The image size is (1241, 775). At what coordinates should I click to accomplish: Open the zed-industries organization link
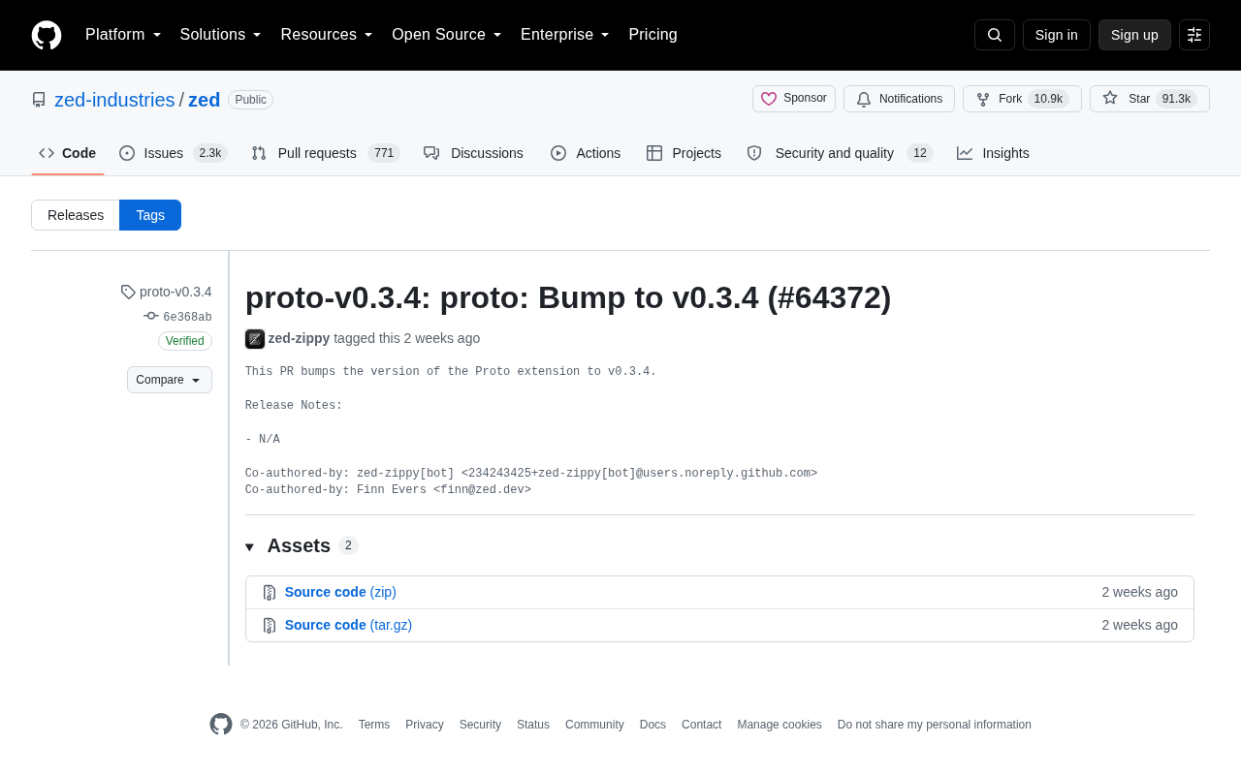coord(114,100)
